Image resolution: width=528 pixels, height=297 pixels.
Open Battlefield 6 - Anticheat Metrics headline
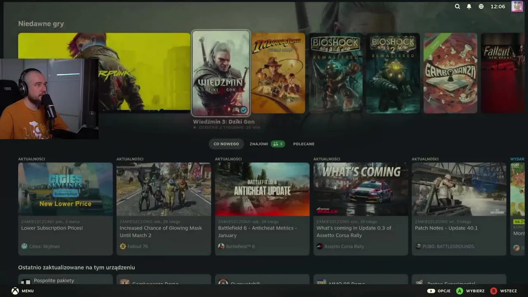257,232
